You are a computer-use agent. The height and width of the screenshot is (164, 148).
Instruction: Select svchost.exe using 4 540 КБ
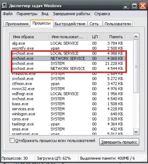click(x=68, y=99)
